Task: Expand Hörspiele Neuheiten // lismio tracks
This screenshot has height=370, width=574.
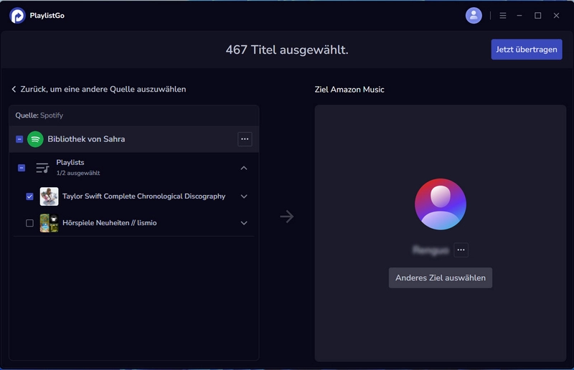Action: click(x=244, y=223)
